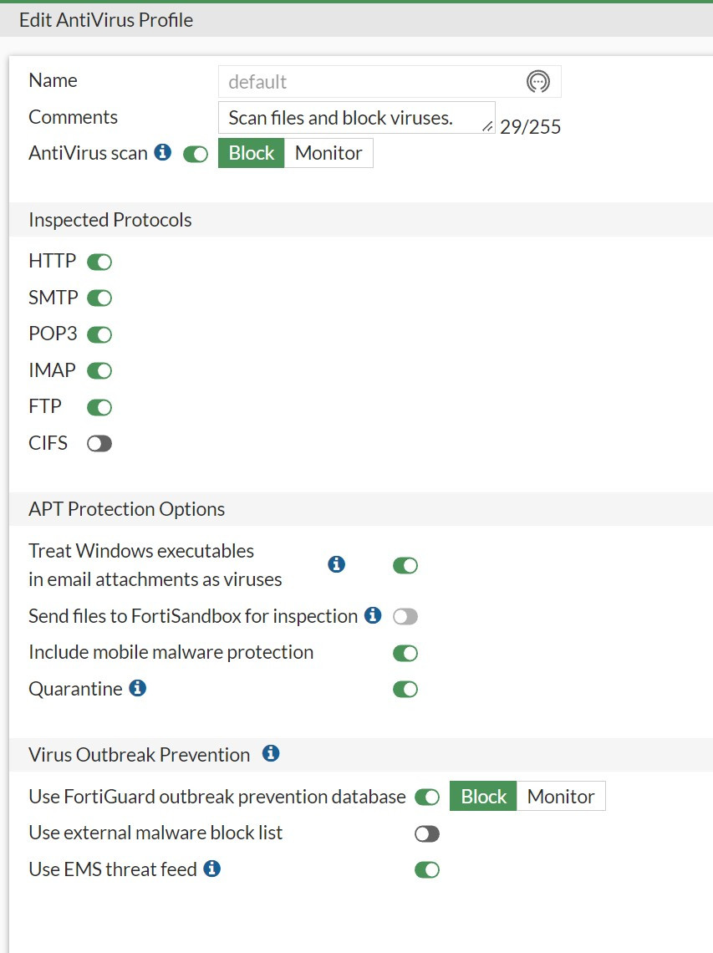
Task: Set FortiGuard outbreak prevention to Monitor
Action: [561, 797]
